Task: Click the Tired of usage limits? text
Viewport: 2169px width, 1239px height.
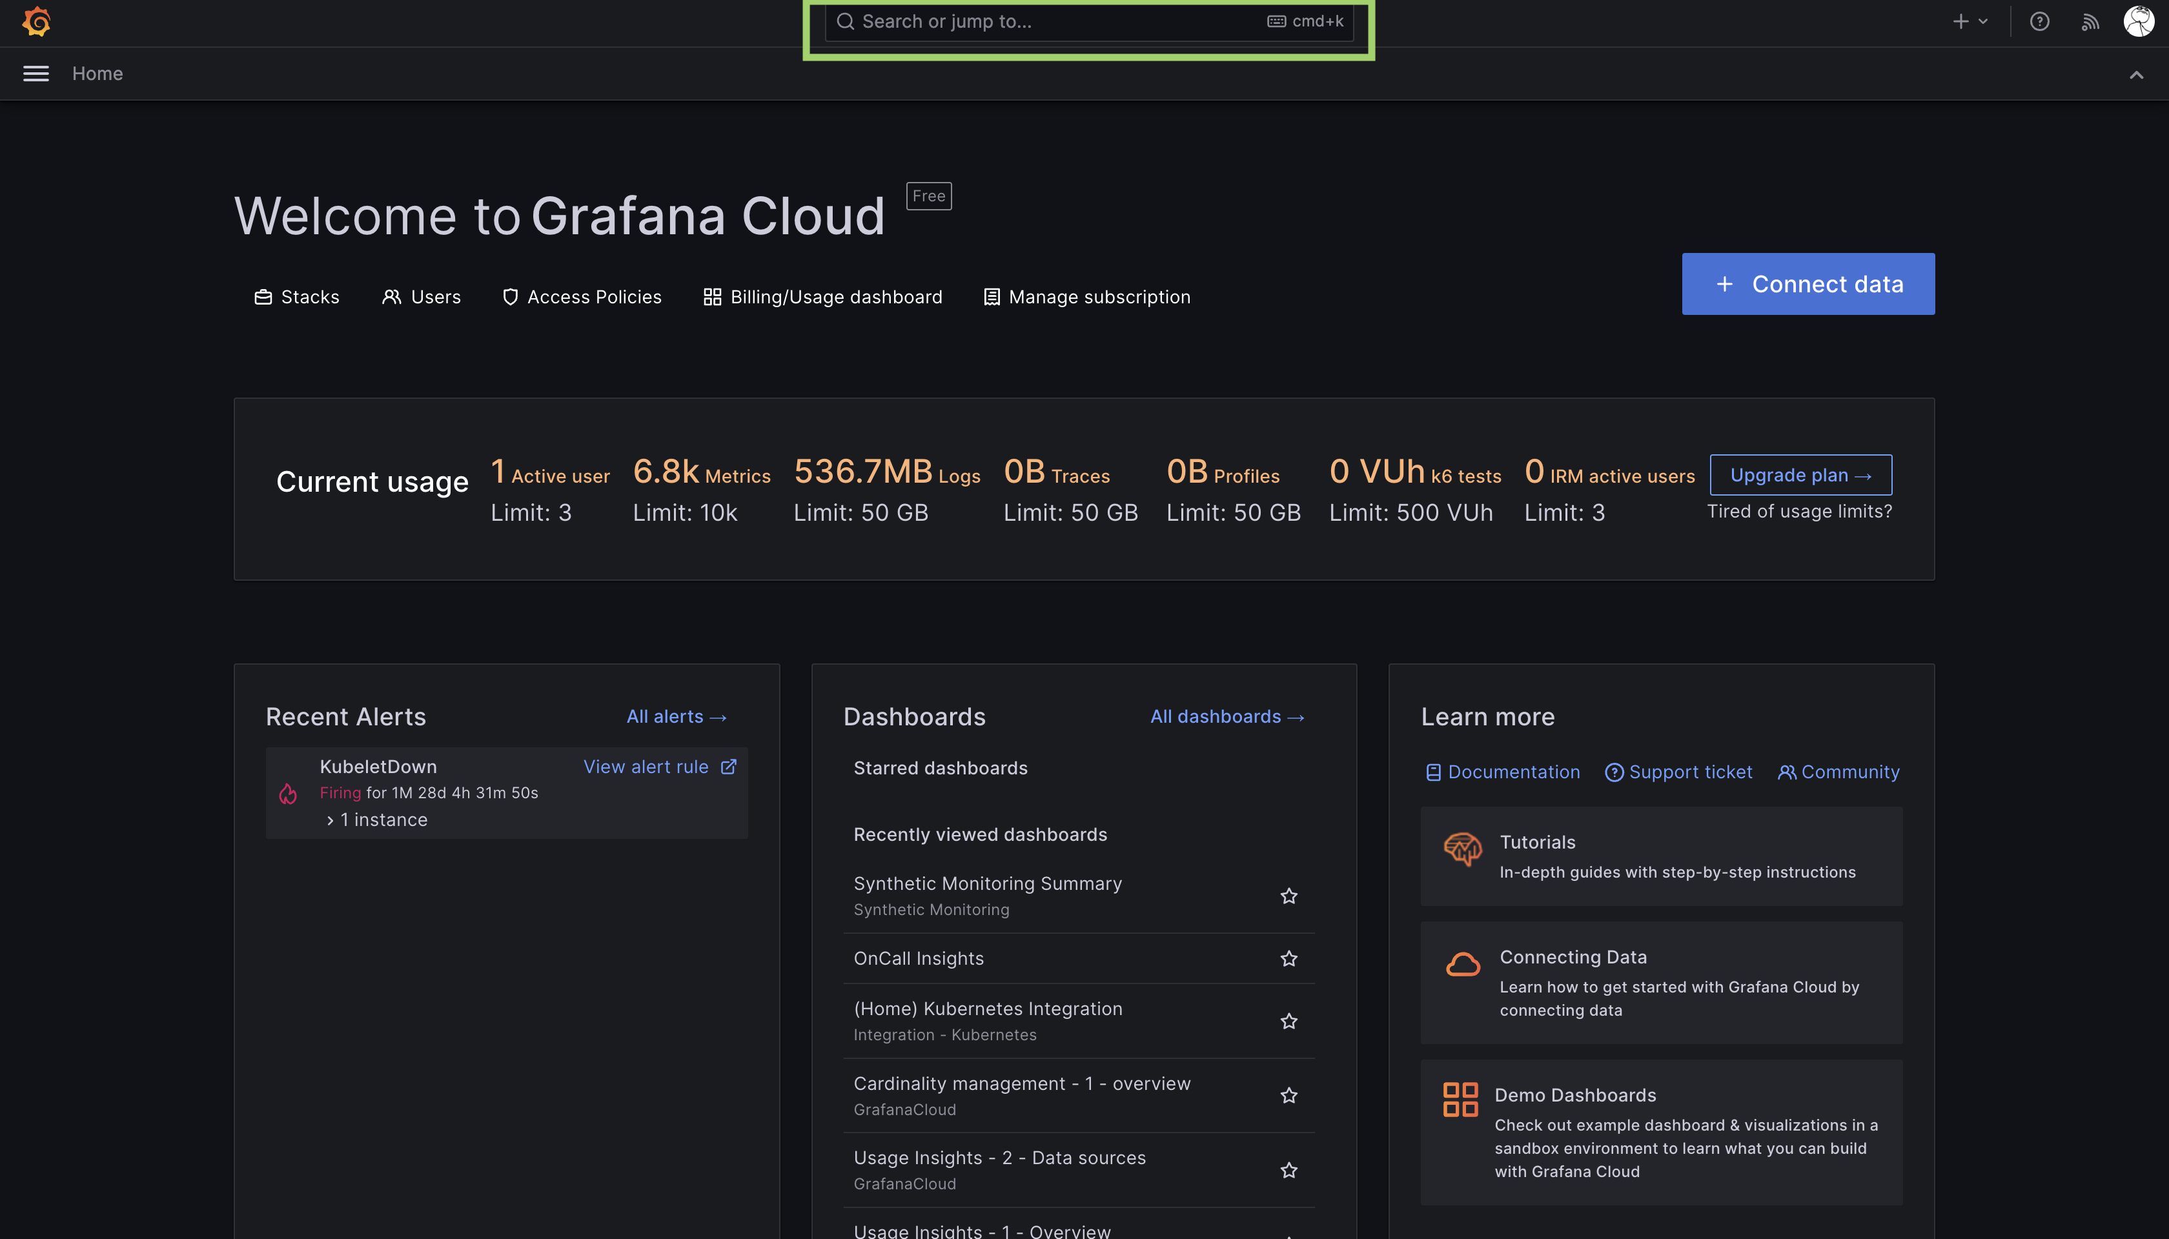Action: [1800, 512]
